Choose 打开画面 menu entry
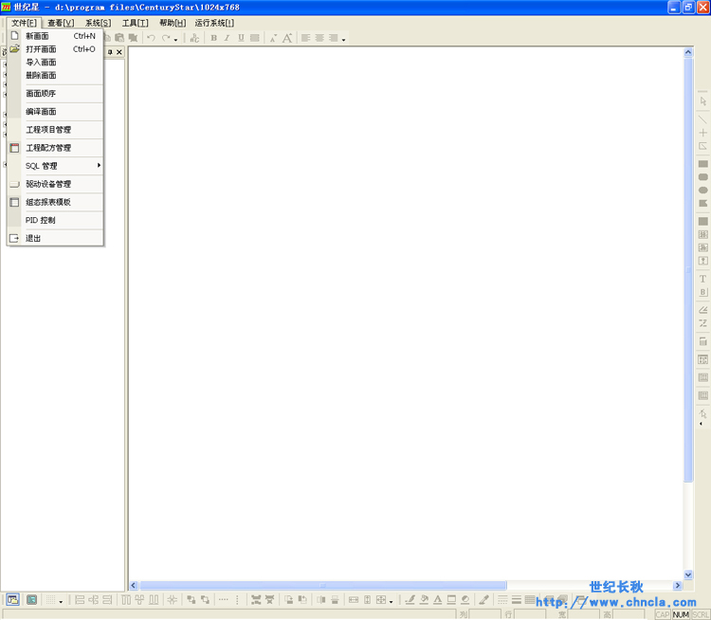The image size is (711, 620). tap(55, 49)
